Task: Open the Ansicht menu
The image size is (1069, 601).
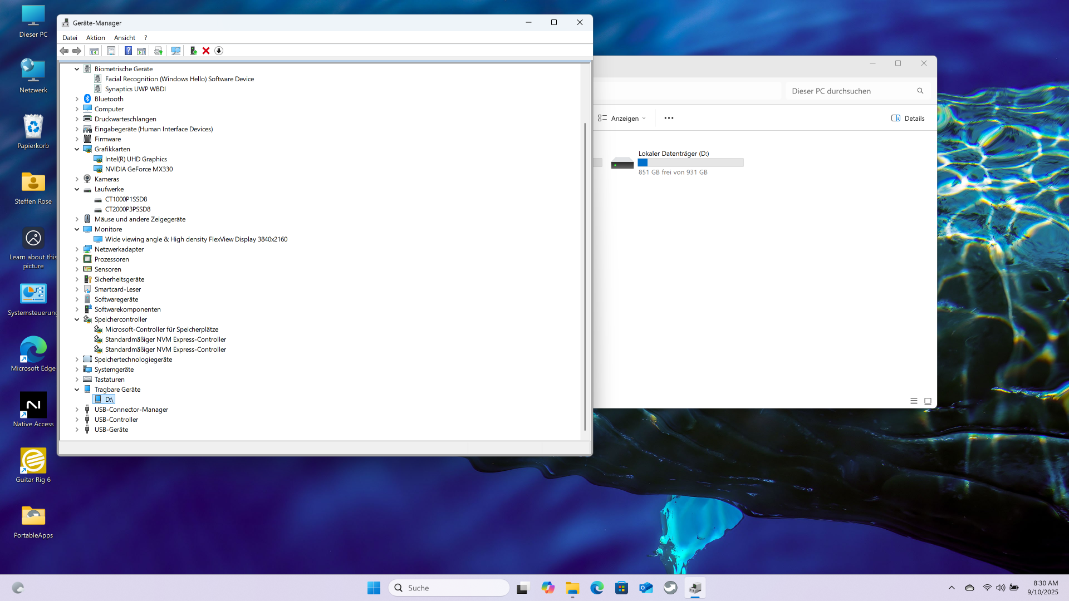Action: (x=124, y=38)
